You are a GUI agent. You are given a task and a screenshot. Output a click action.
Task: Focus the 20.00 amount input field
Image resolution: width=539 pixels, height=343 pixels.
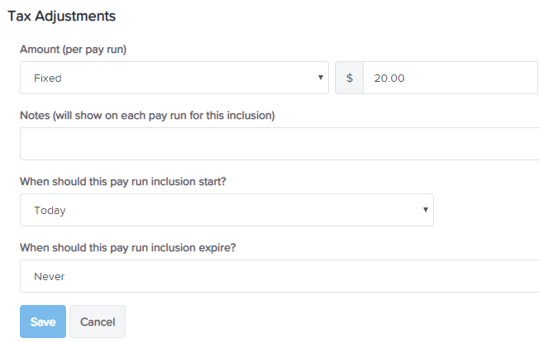click(451, 78)
